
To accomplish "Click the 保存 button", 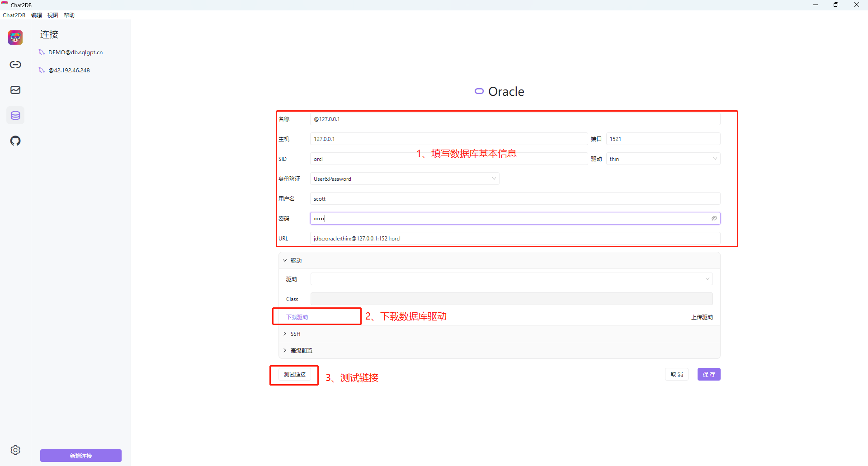I will tap(709, 374).
